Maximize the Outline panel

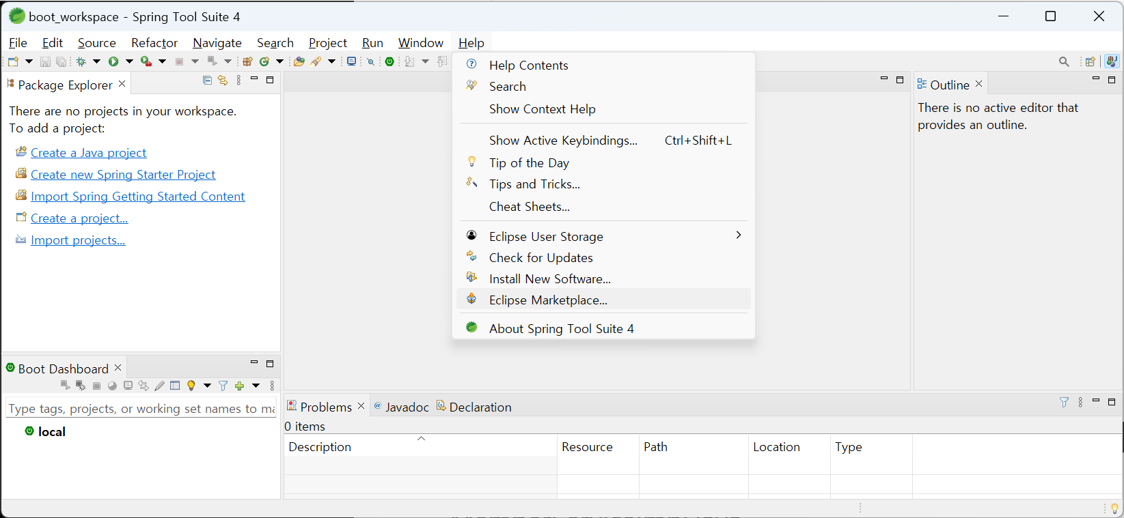pos(1112,80)
